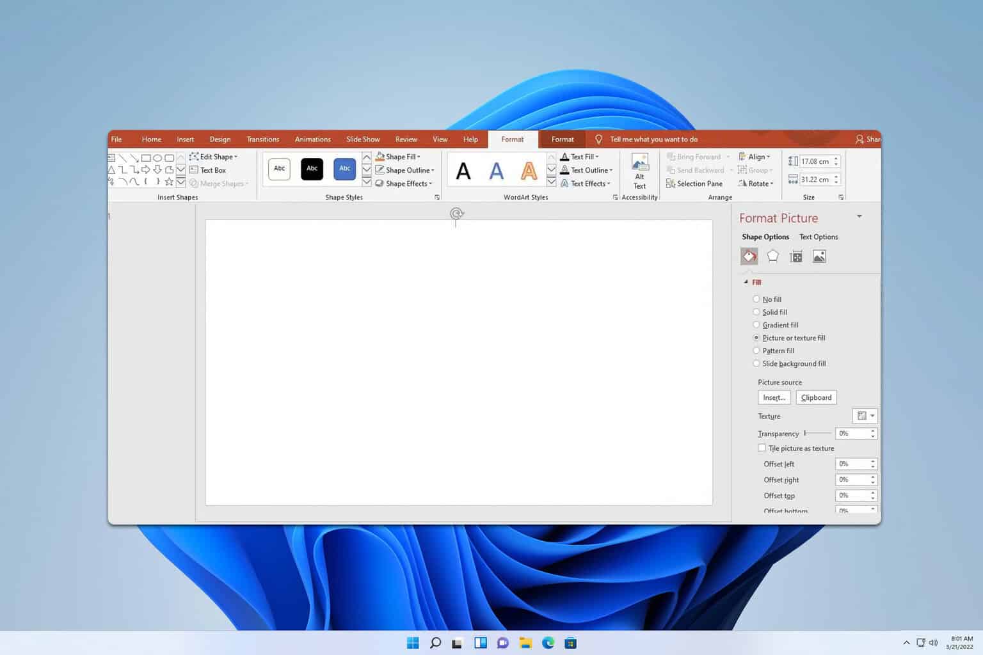Click the slide rotation handle

[x=456, y=214]
